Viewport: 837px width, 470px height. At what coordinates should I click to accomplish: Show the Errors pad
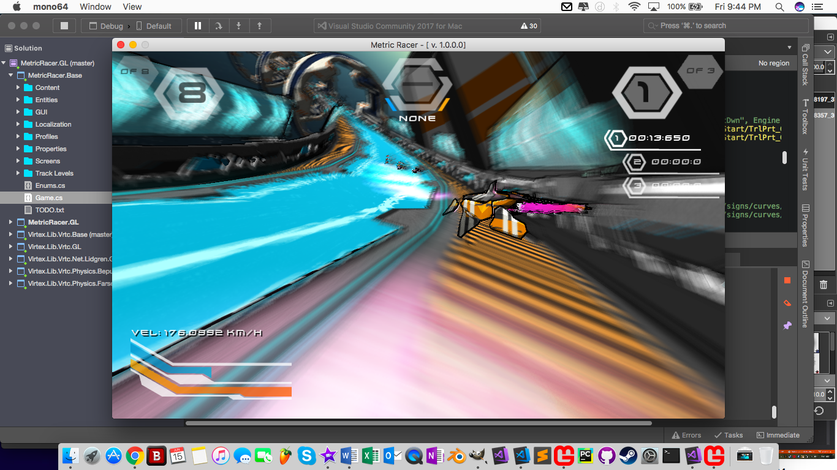(x=686, y=435)
